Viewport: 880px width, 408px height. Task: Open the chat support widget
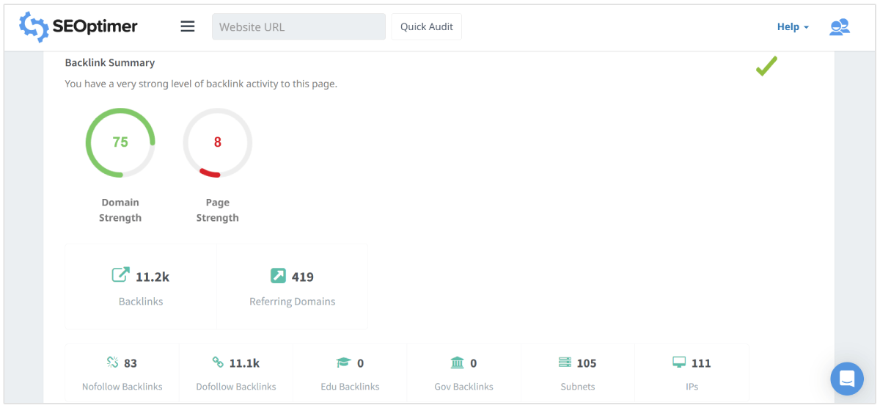pyautogui.click(x=847, y=379)
